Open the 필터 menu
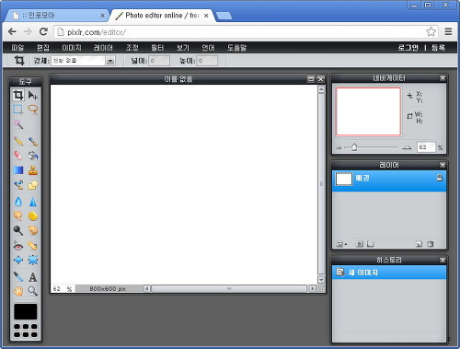 click(157, 48)
